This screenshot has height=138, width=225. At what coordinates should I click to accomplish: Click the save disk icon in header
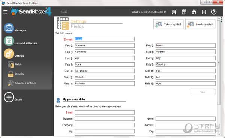pyautogui.click(x=204, y=12)
